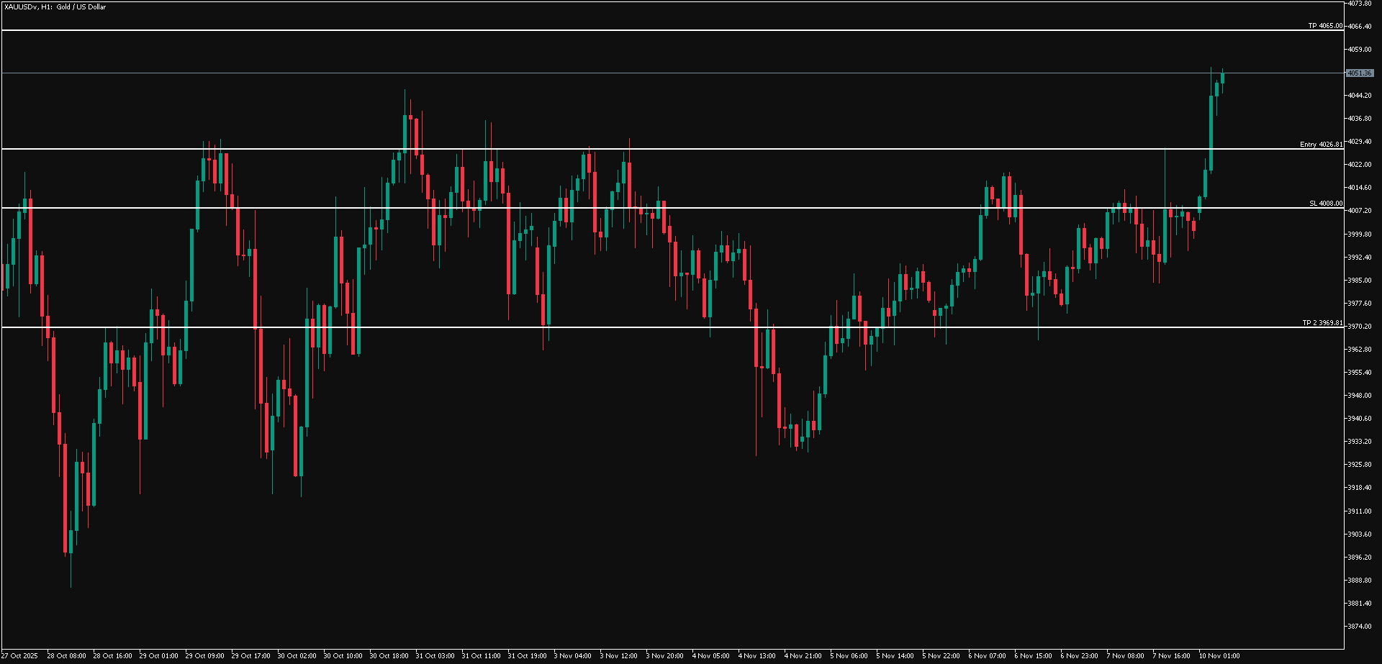1382x664 pixels.
Task: Click the XAUUSDv, H1 chart title
Action: coord(55,7)
